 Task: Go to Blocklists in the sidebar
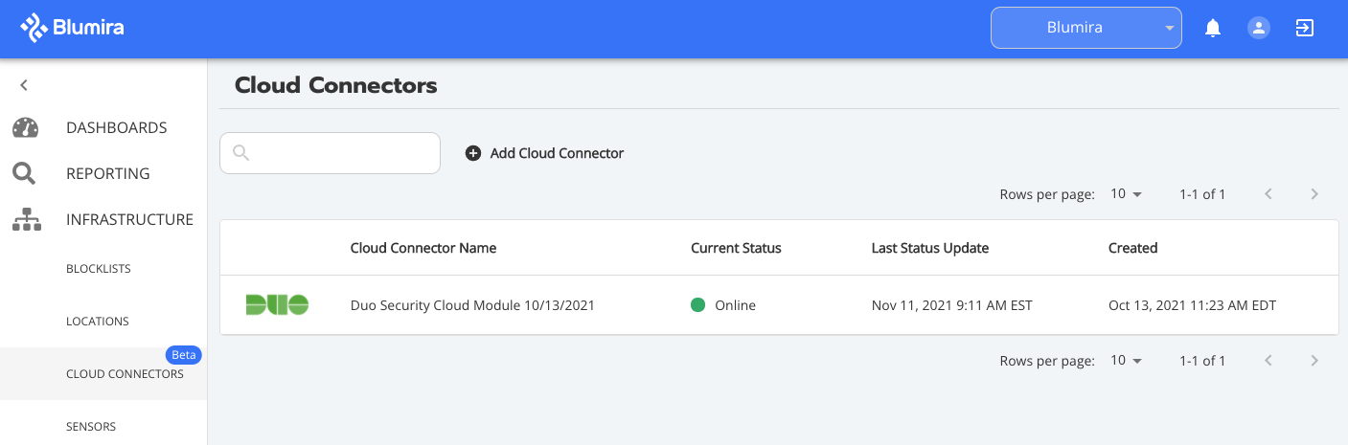[x=99, y=269]
